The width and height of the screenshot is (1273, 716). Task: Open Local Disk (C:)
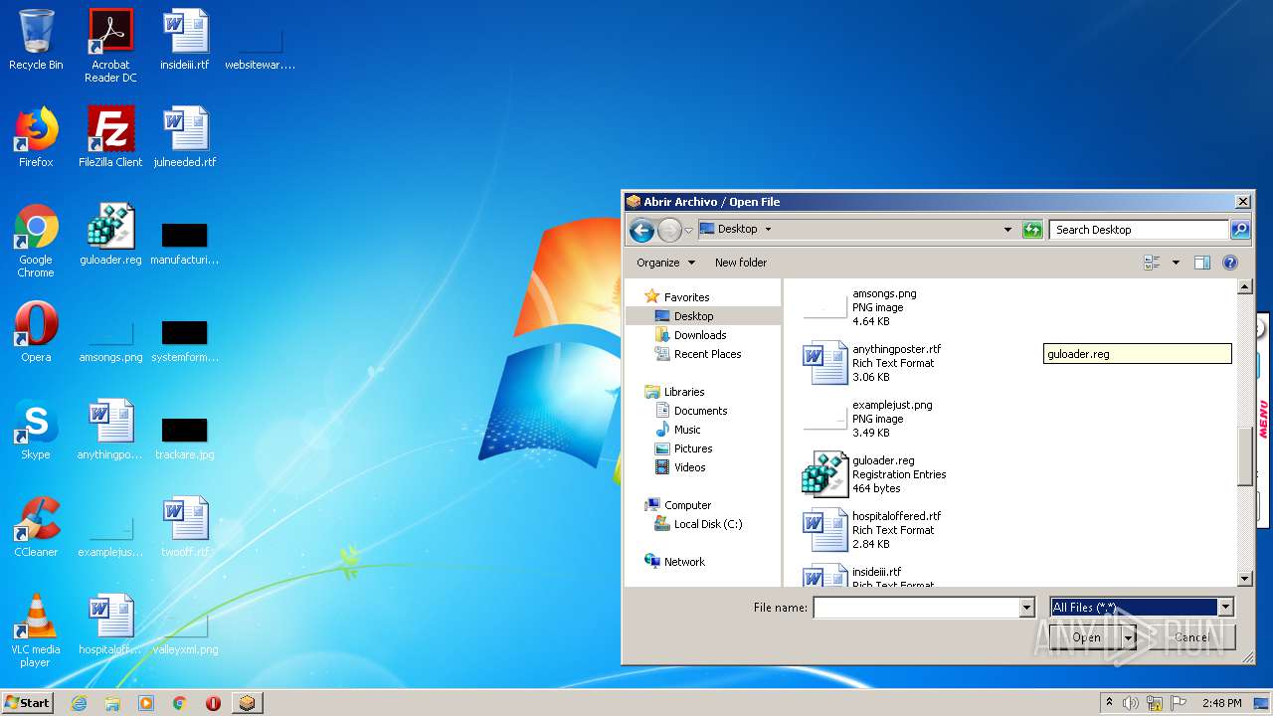point(707,524)
